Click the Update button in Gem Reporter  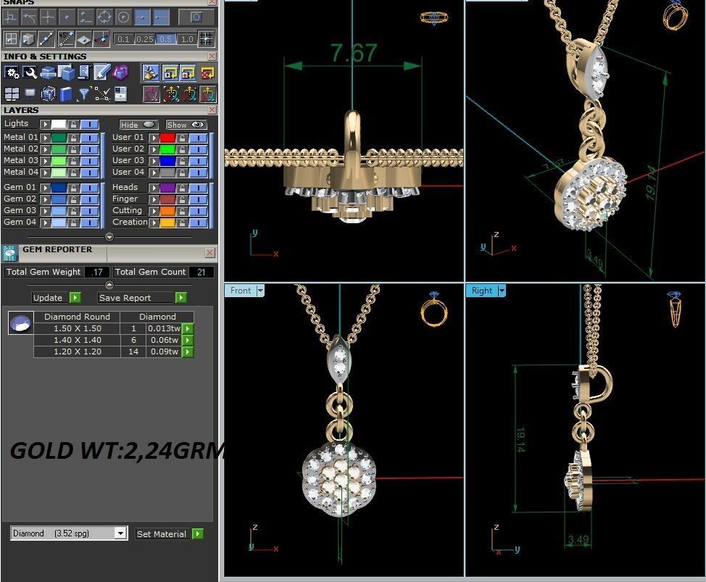57,298
